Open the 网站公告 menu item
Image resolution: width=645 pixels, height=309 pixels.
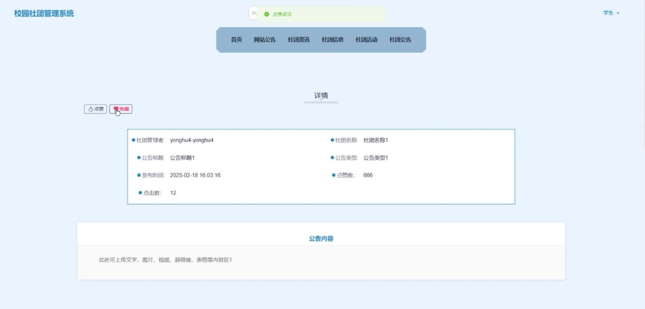click(265, 40)
